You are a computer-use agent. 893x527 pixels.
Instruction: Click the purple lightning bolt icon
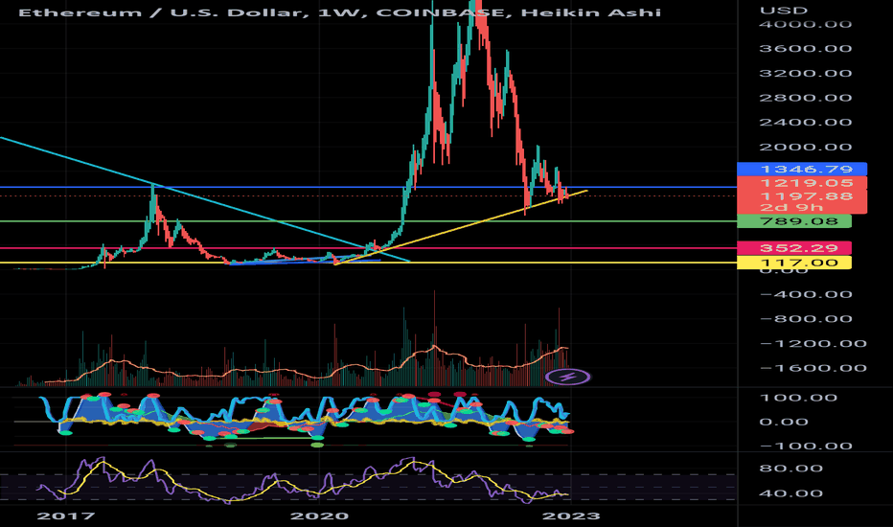tap(568, 377)
